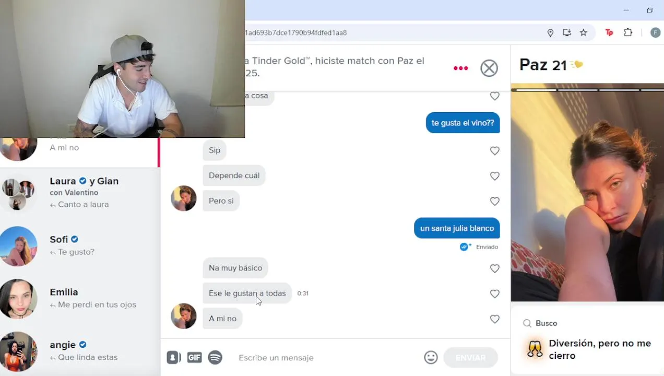Like the "Sip" message heart
The image size is (664, 376).
click(494, 150)
